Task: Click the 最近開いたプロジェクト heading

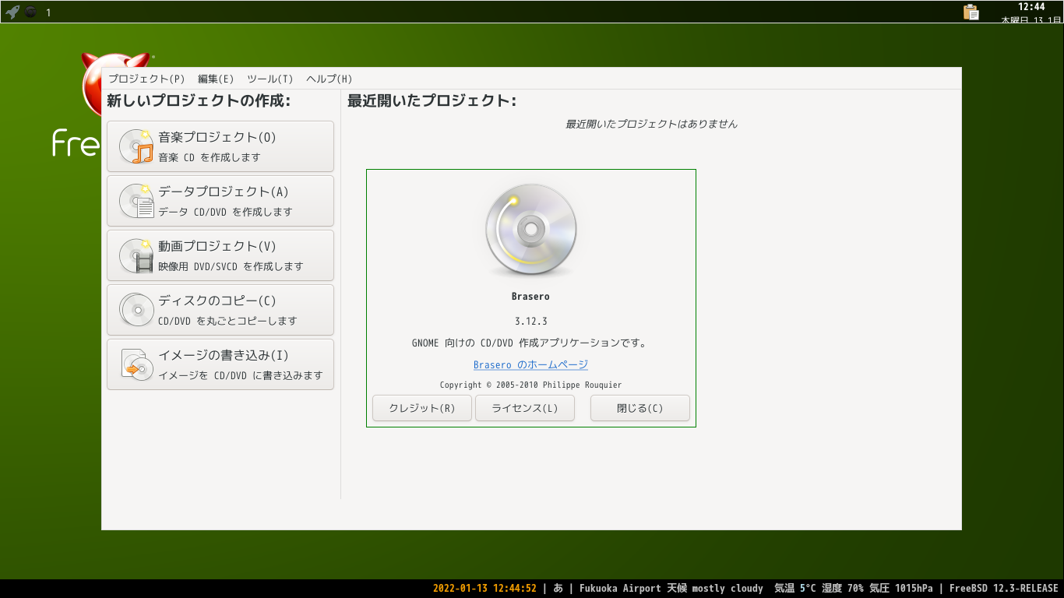Action: [x=432, y=101]
